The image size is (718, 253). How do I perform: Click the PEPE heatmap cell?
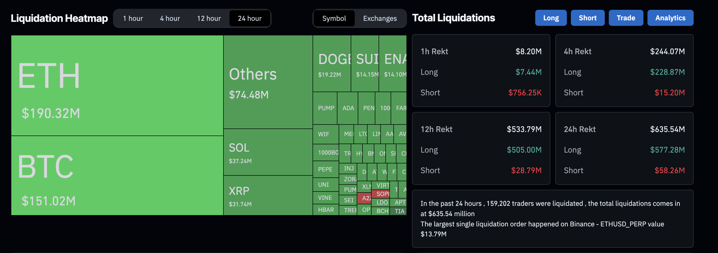point(325,169)
